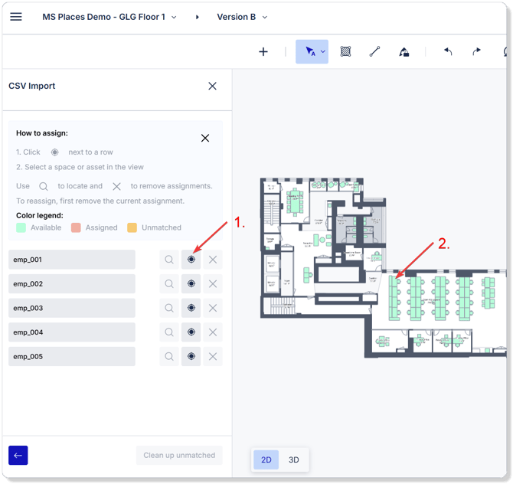Expand the select tool options chevron
Image resolution: width=513 pixels, height=484 pixels.
pyautogui.click(x=323, y=52)
